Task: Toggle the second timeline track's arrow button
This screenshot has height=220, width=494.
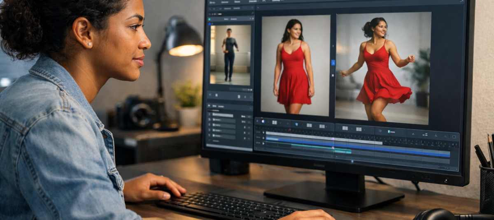Action: (x=263, y=139)
